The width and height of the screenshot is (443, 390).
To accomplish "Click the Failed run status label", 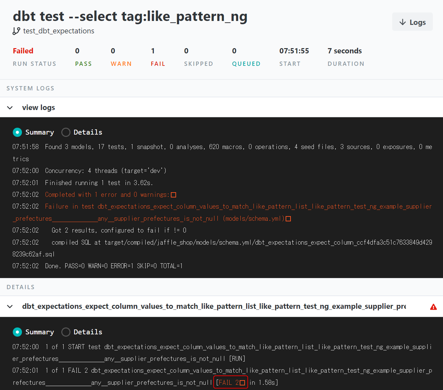I will pyautogui.click(x=23, y=51).
